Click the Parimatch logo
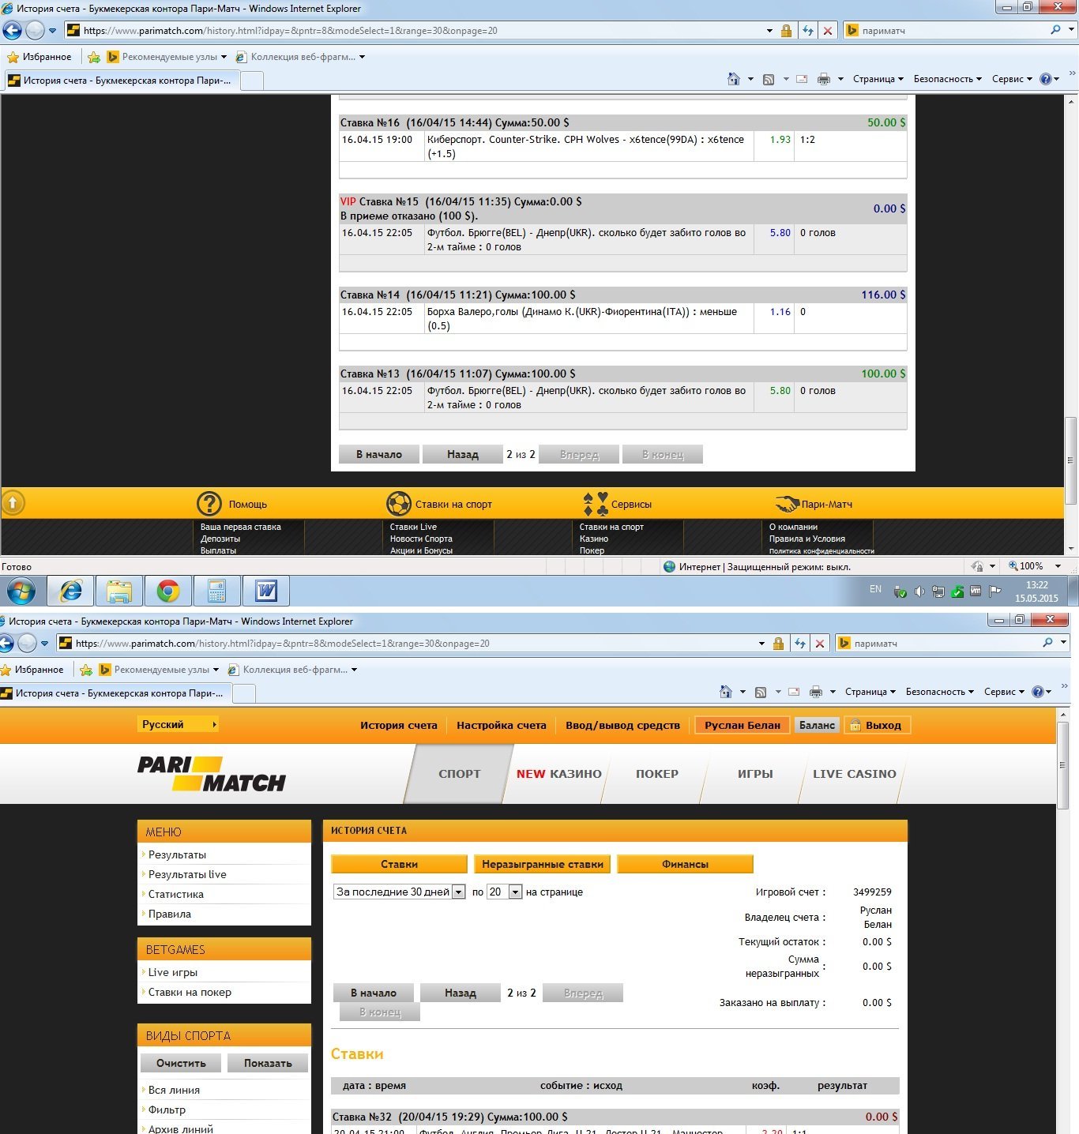 coord(212,774)
